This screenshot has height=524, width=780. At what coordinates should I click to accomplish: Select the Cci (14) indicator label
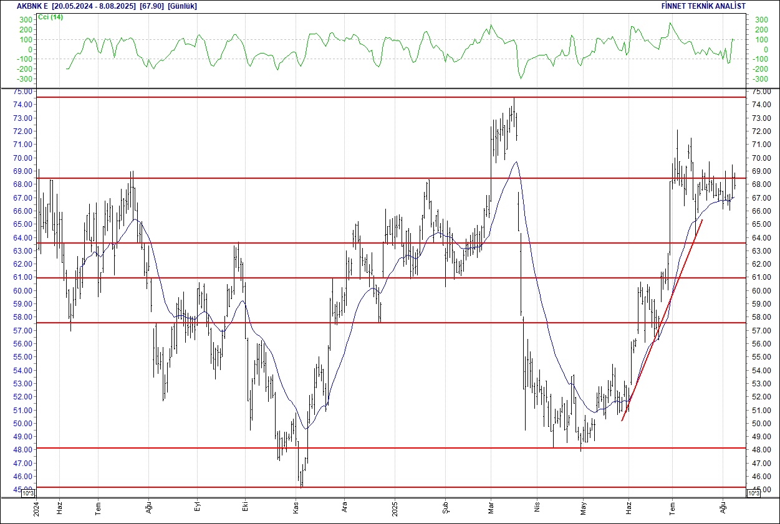click(51, 17)
